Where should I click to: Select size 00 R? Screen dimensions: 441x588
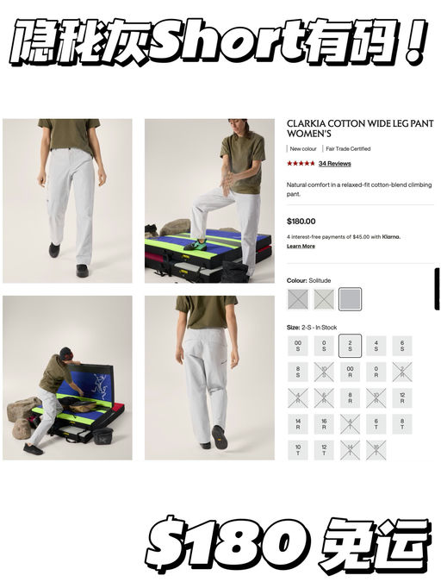coord(350,372)
